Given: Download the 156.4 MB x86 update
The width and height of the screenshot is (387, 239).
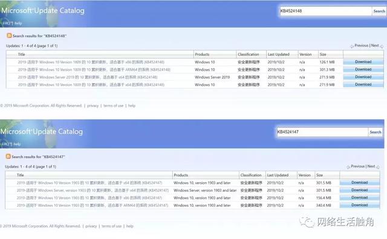Looking at the screenshot, I should pos(360,197).
